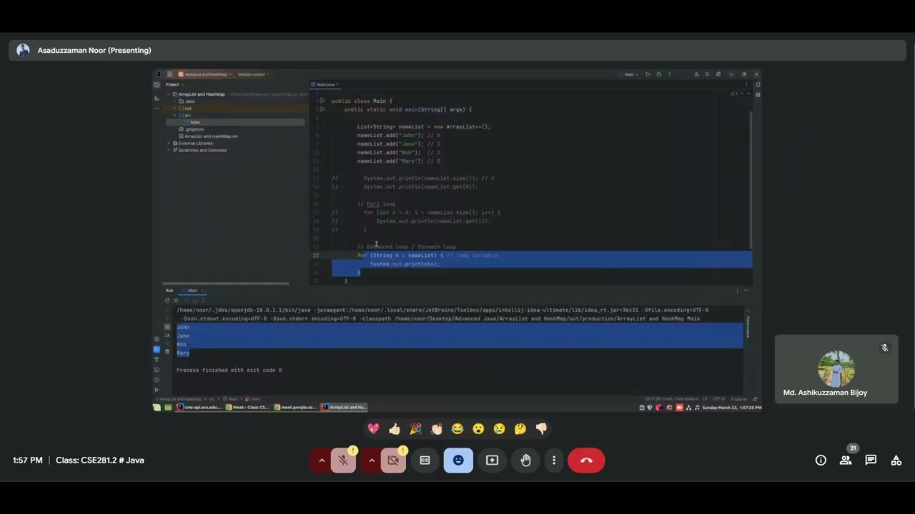Viewport: 915px width, 514px height.
Task: Leave the call with red hang-up button
Action: [586, 460]
